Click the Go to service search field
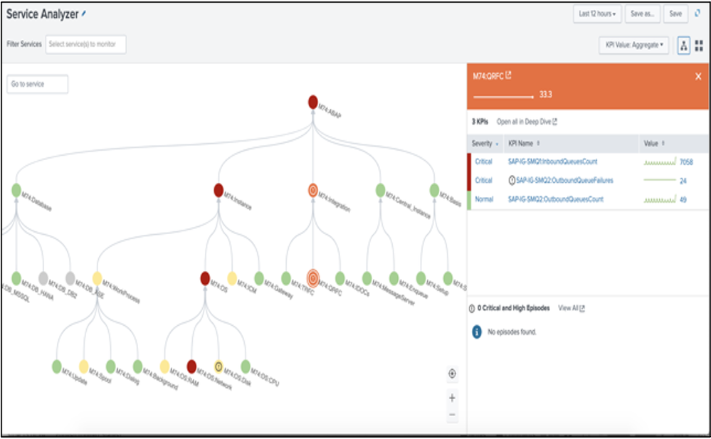Image resolution: width=711 pixels, height=439 pixels. tap(37, 84)
